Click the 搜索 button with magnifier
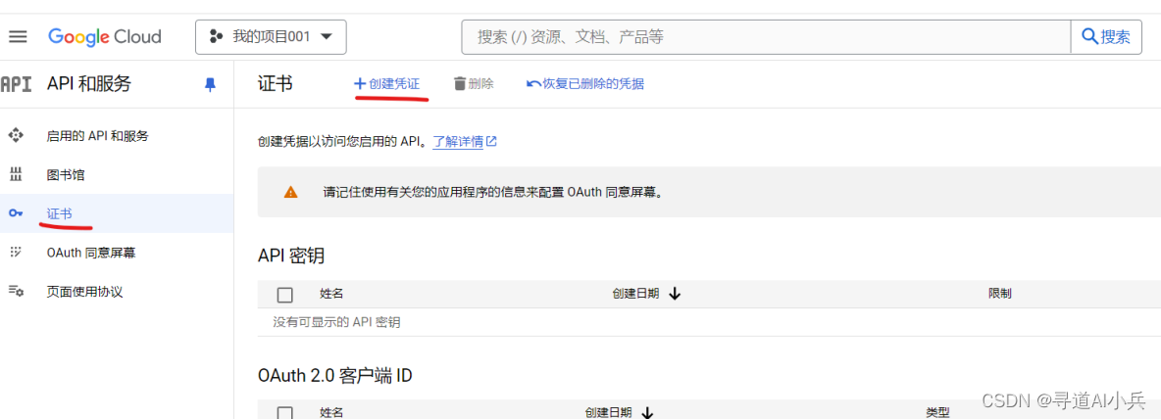Image resolution: width=1161 pixels, height=420 pixels. (x=1106, y=37)
